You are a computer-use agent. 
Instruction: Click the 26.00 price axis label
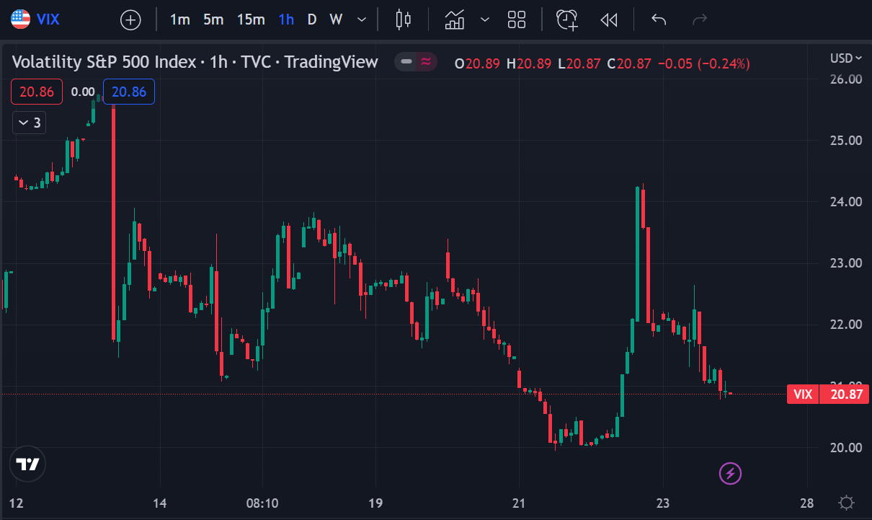coord(845,79)
